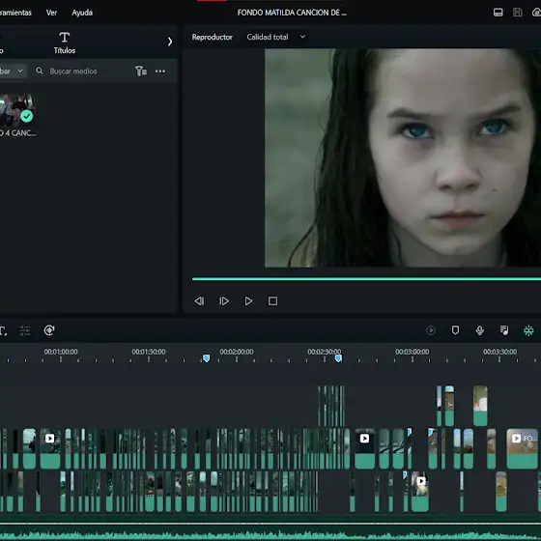Play the preview video
The height and width of the screenshot is (541, 541).
pos(248,301)
